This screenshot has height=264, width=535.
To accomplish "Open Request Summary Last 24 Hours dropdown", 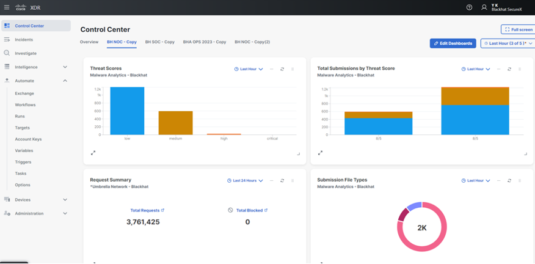I will [245, 181].
